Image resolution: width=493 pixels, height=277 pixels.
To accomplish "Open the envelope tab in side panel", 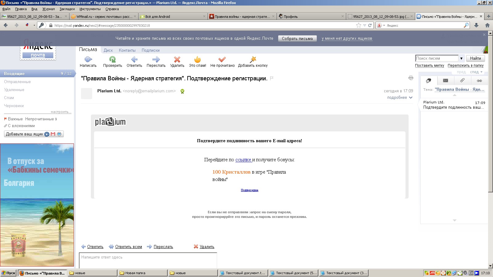I will 446,81.
